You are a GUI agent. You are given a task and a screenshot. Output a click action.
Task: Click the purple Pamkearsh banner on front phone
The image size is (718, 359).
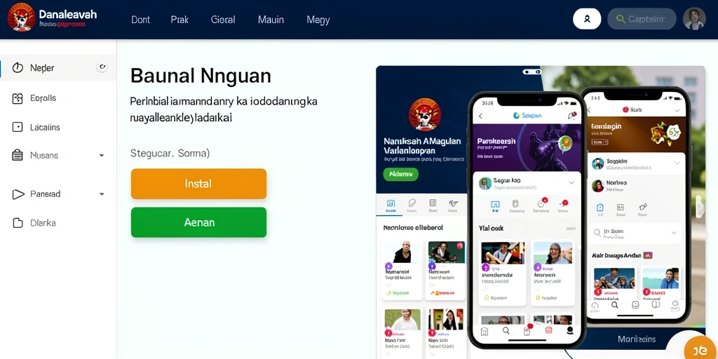tap(527, 149)
